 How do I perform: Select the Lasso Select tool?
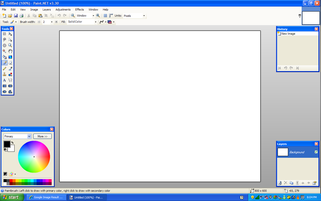[5, 40]
